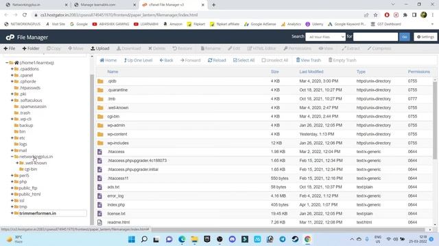
Task: Expand the .cpanel tree folder
Action: pyautogui.click(x=12, y=75)
